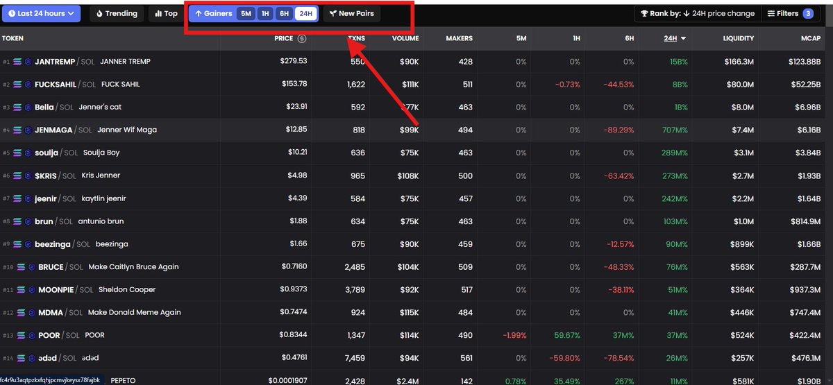Viewport: 833px width, 385px height.
Task: Click the Solana chain icon in brun row
Action: point(17,221)
